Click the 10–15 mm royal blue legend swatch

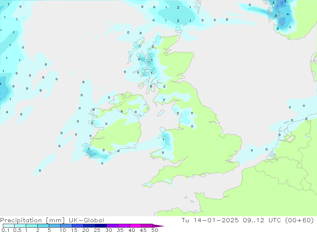[66, 226]
